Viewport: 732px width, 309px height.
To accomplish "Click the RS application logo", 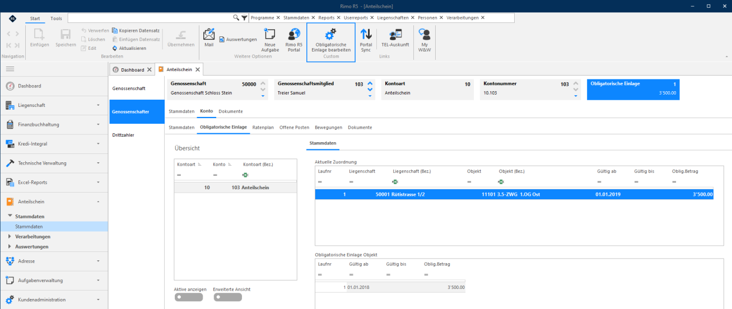I will (x=12, y=18).
